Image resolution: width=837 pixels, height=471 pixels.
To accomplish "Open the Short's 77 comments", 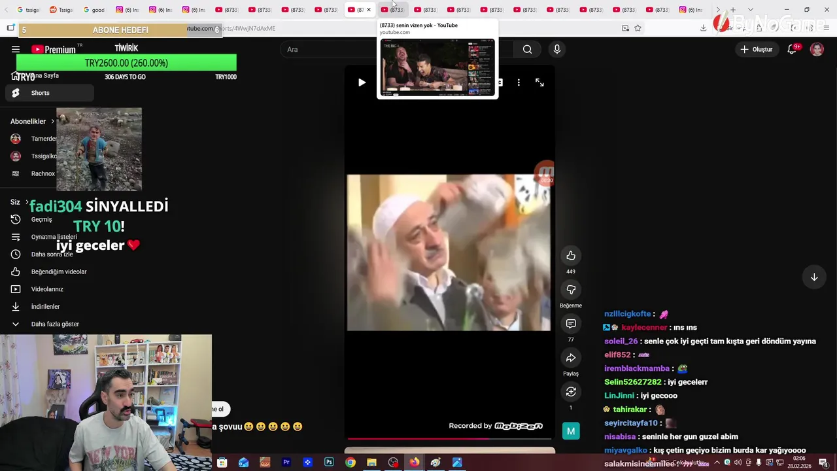I will click(571, 324).
